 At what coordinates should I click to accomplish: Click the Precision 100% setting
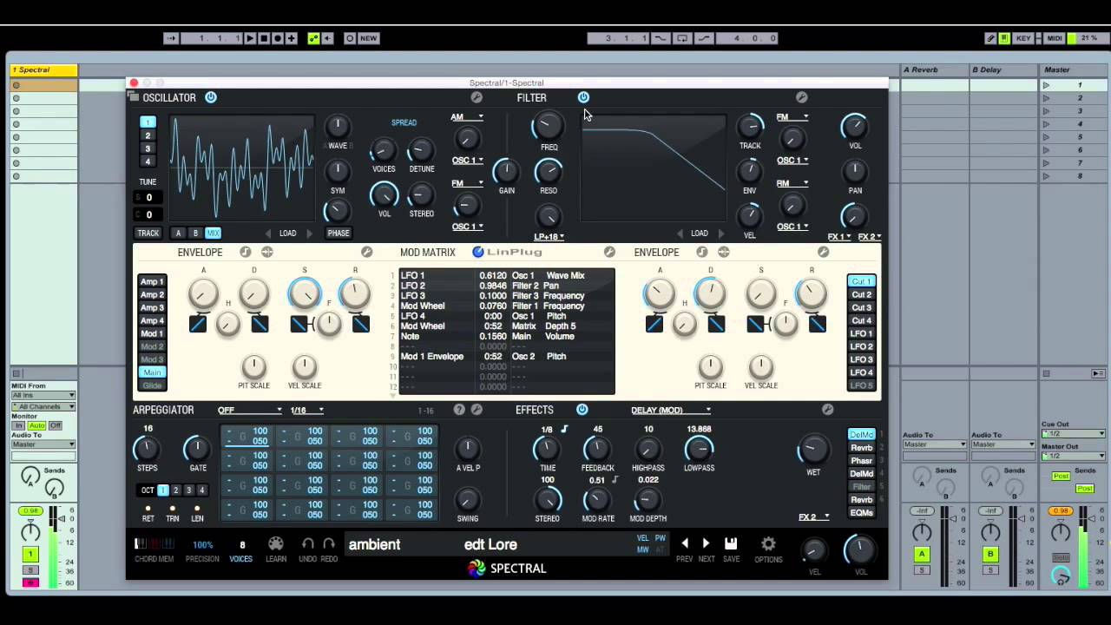click(202, 545)
